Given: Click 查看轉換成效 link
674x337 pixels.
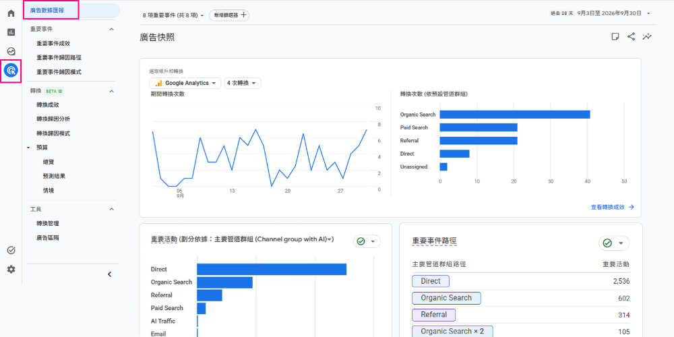Looking at the screenshot, I should [613, 207].
